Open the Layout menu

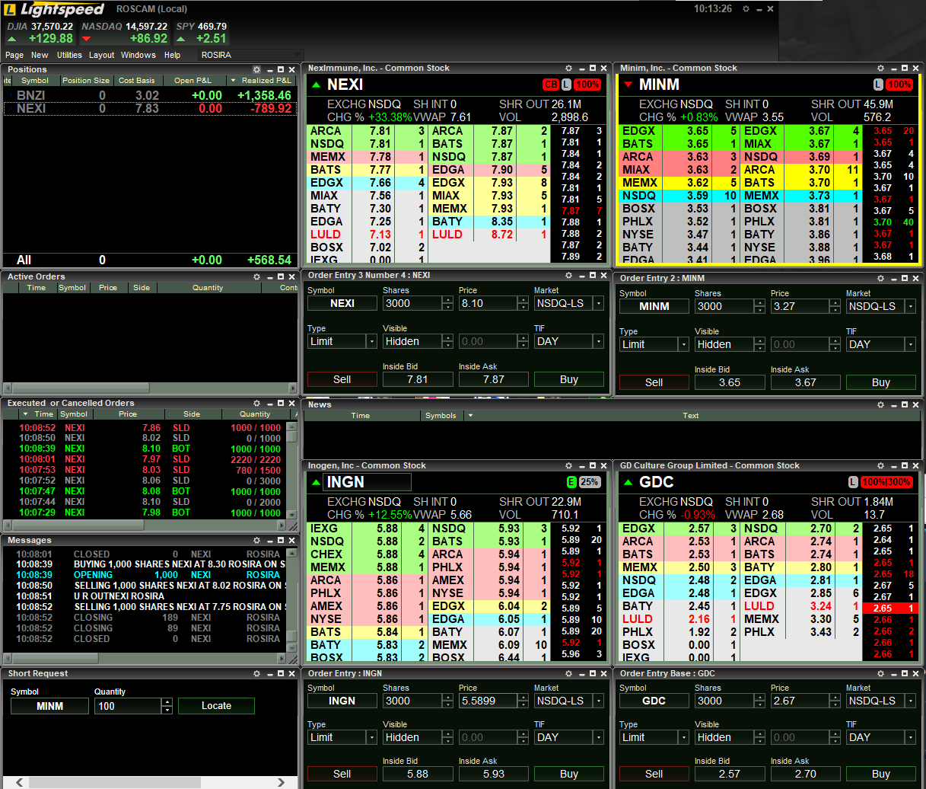click(102, 55)
